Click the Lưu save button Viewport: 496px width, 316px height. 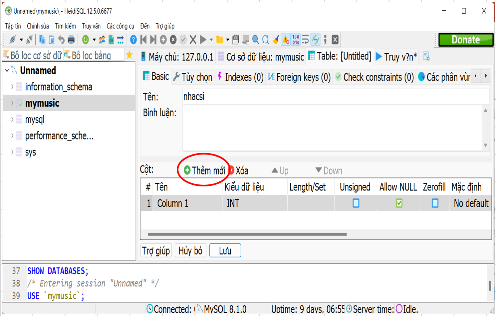point(225,251)
